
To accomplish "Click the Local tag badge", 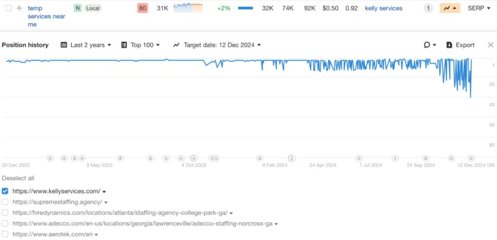I will tap(93, 8).
